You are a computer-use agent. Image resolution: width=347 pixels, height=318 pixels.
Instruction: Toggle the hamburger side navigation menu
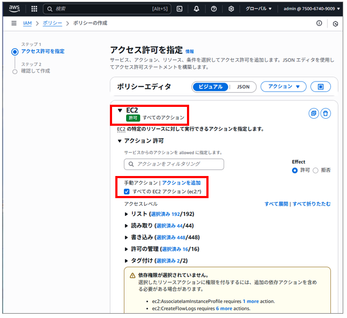pos(14,23)
